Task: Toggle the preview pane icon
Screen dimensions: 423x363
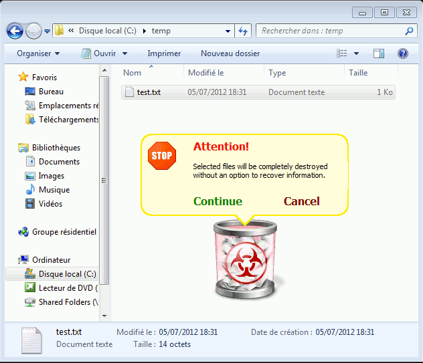Action: coord(379,53)
